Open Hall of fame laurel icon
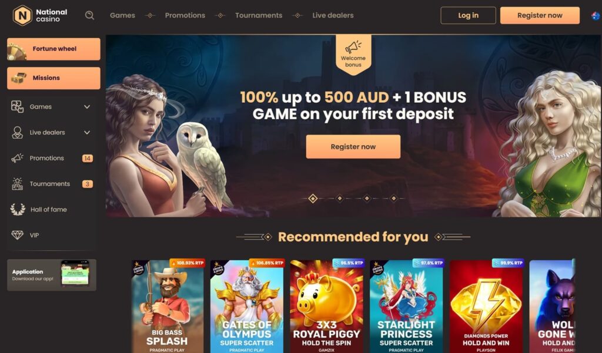This screenshot has height=353, width=602. (x=18, y=210)
